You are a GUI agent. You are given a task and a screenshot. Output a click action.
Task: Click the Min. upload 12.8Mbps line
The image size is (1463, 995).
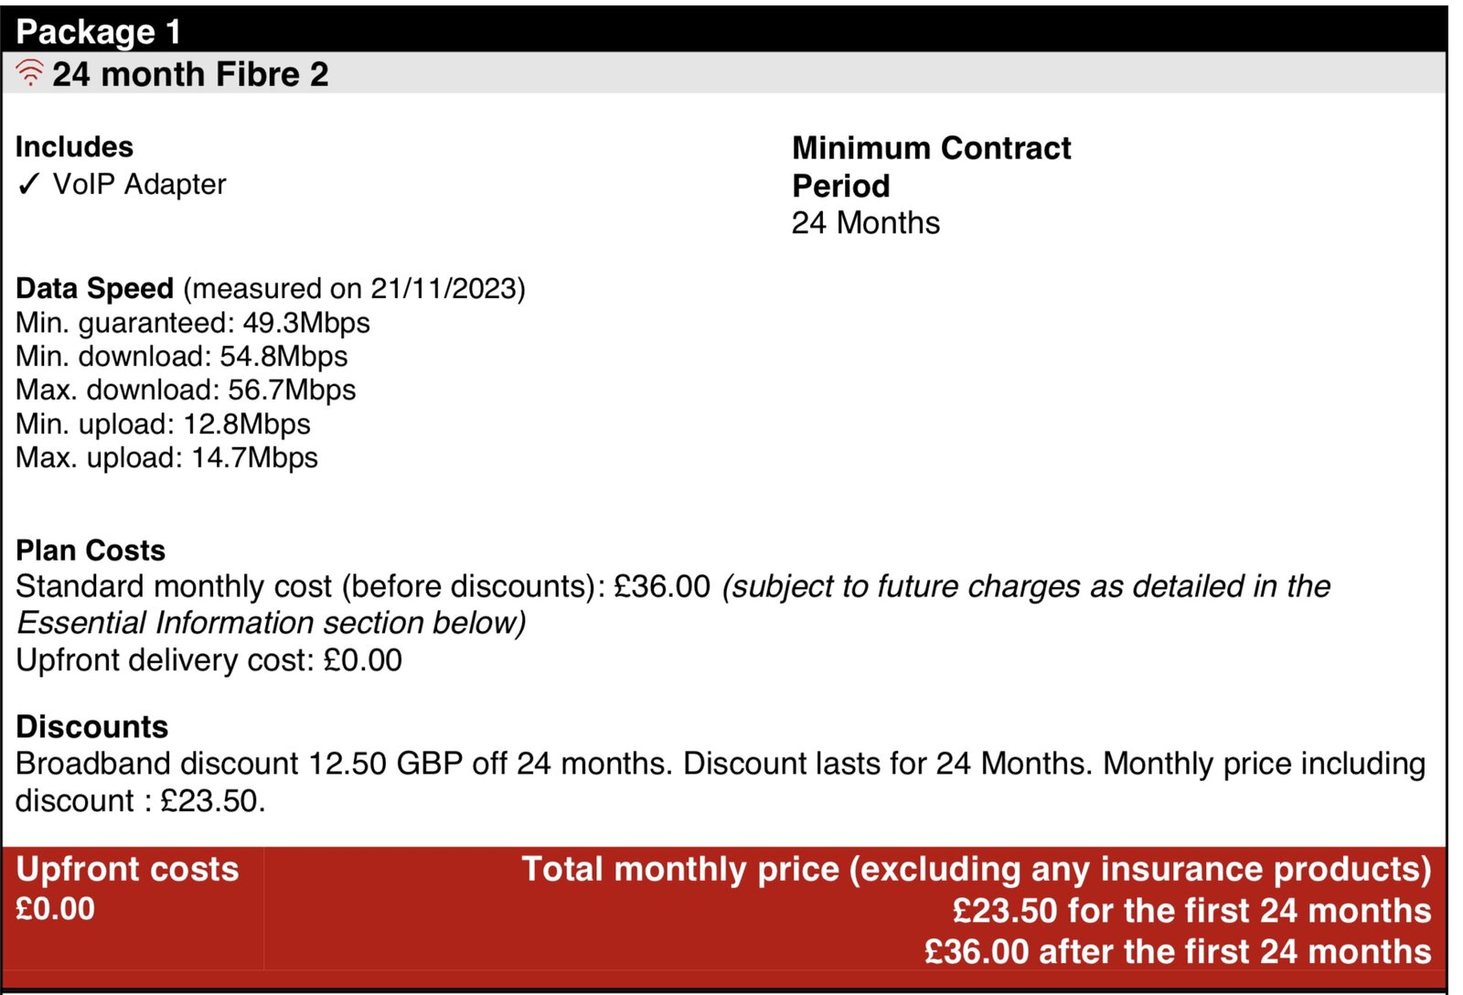click(163, 424)
